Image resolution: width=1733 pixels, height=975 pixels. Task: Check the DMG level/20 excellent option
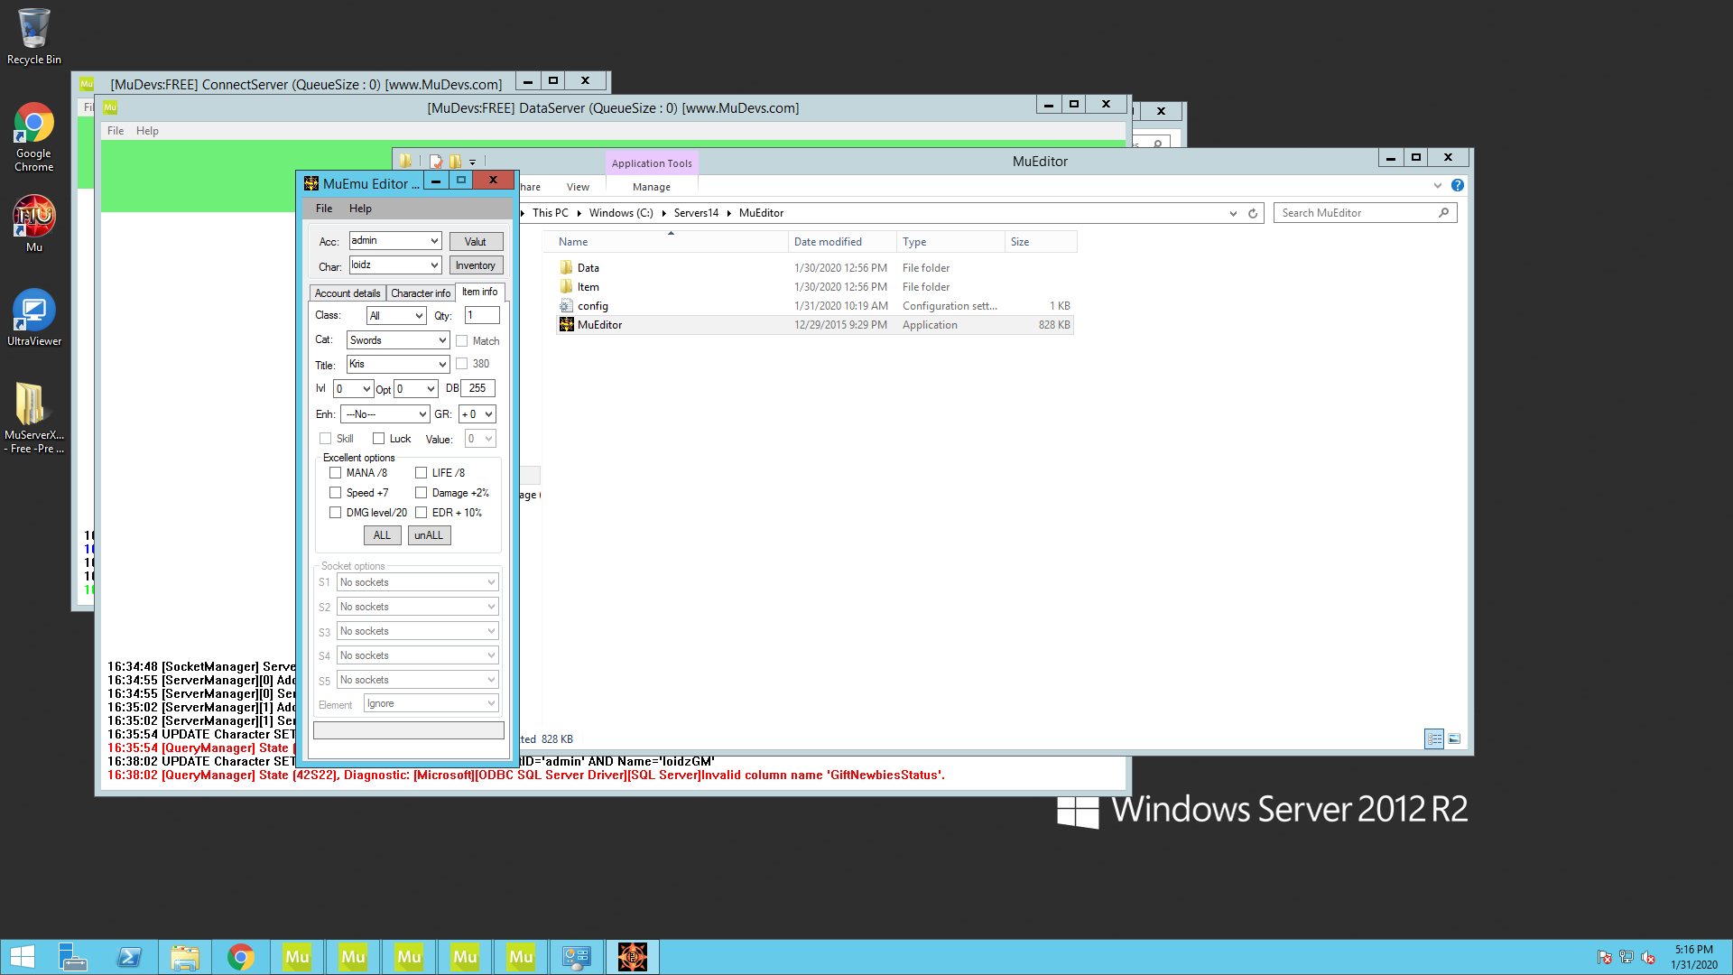point(335,513)
